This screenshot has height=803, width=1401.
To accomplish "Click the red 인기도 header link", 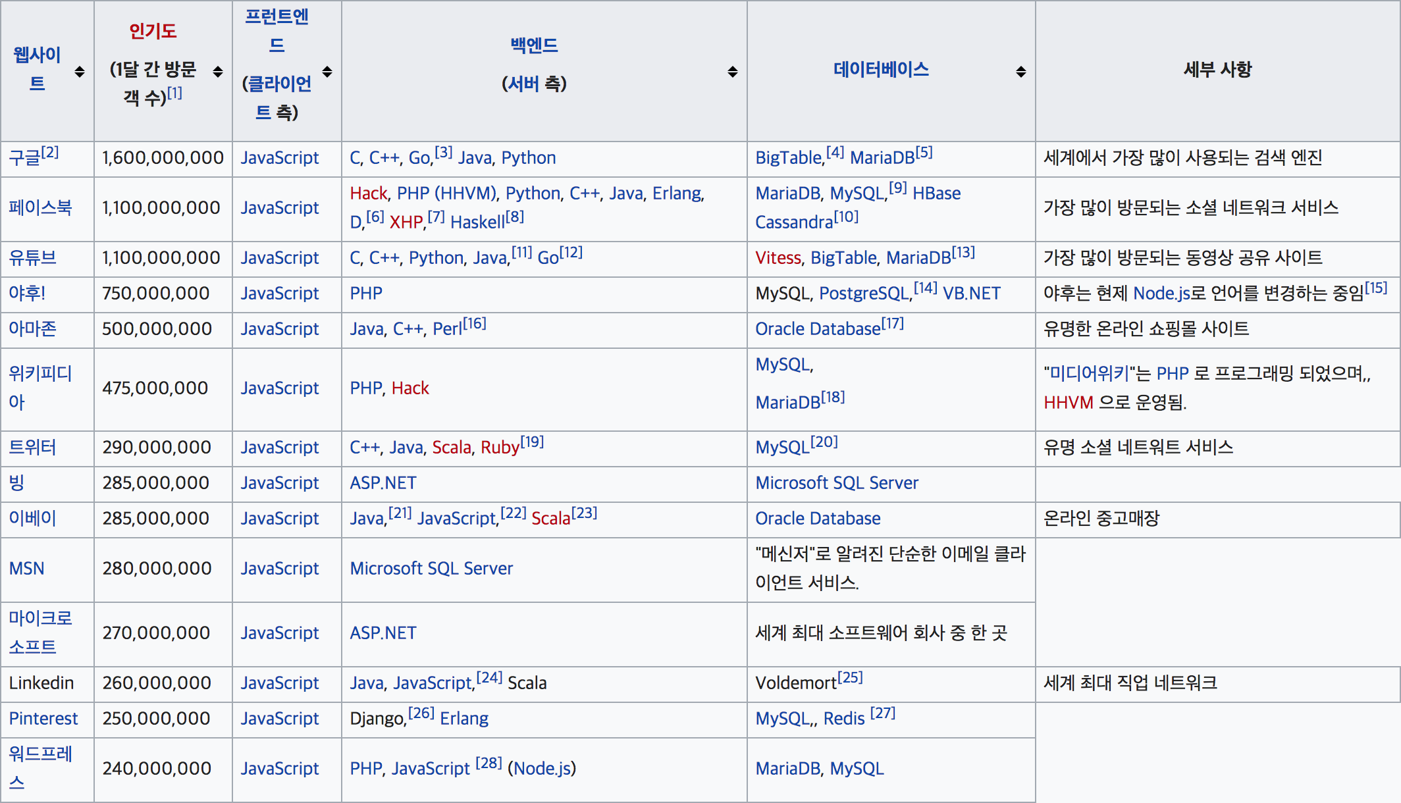I will [x=153, y=31].
